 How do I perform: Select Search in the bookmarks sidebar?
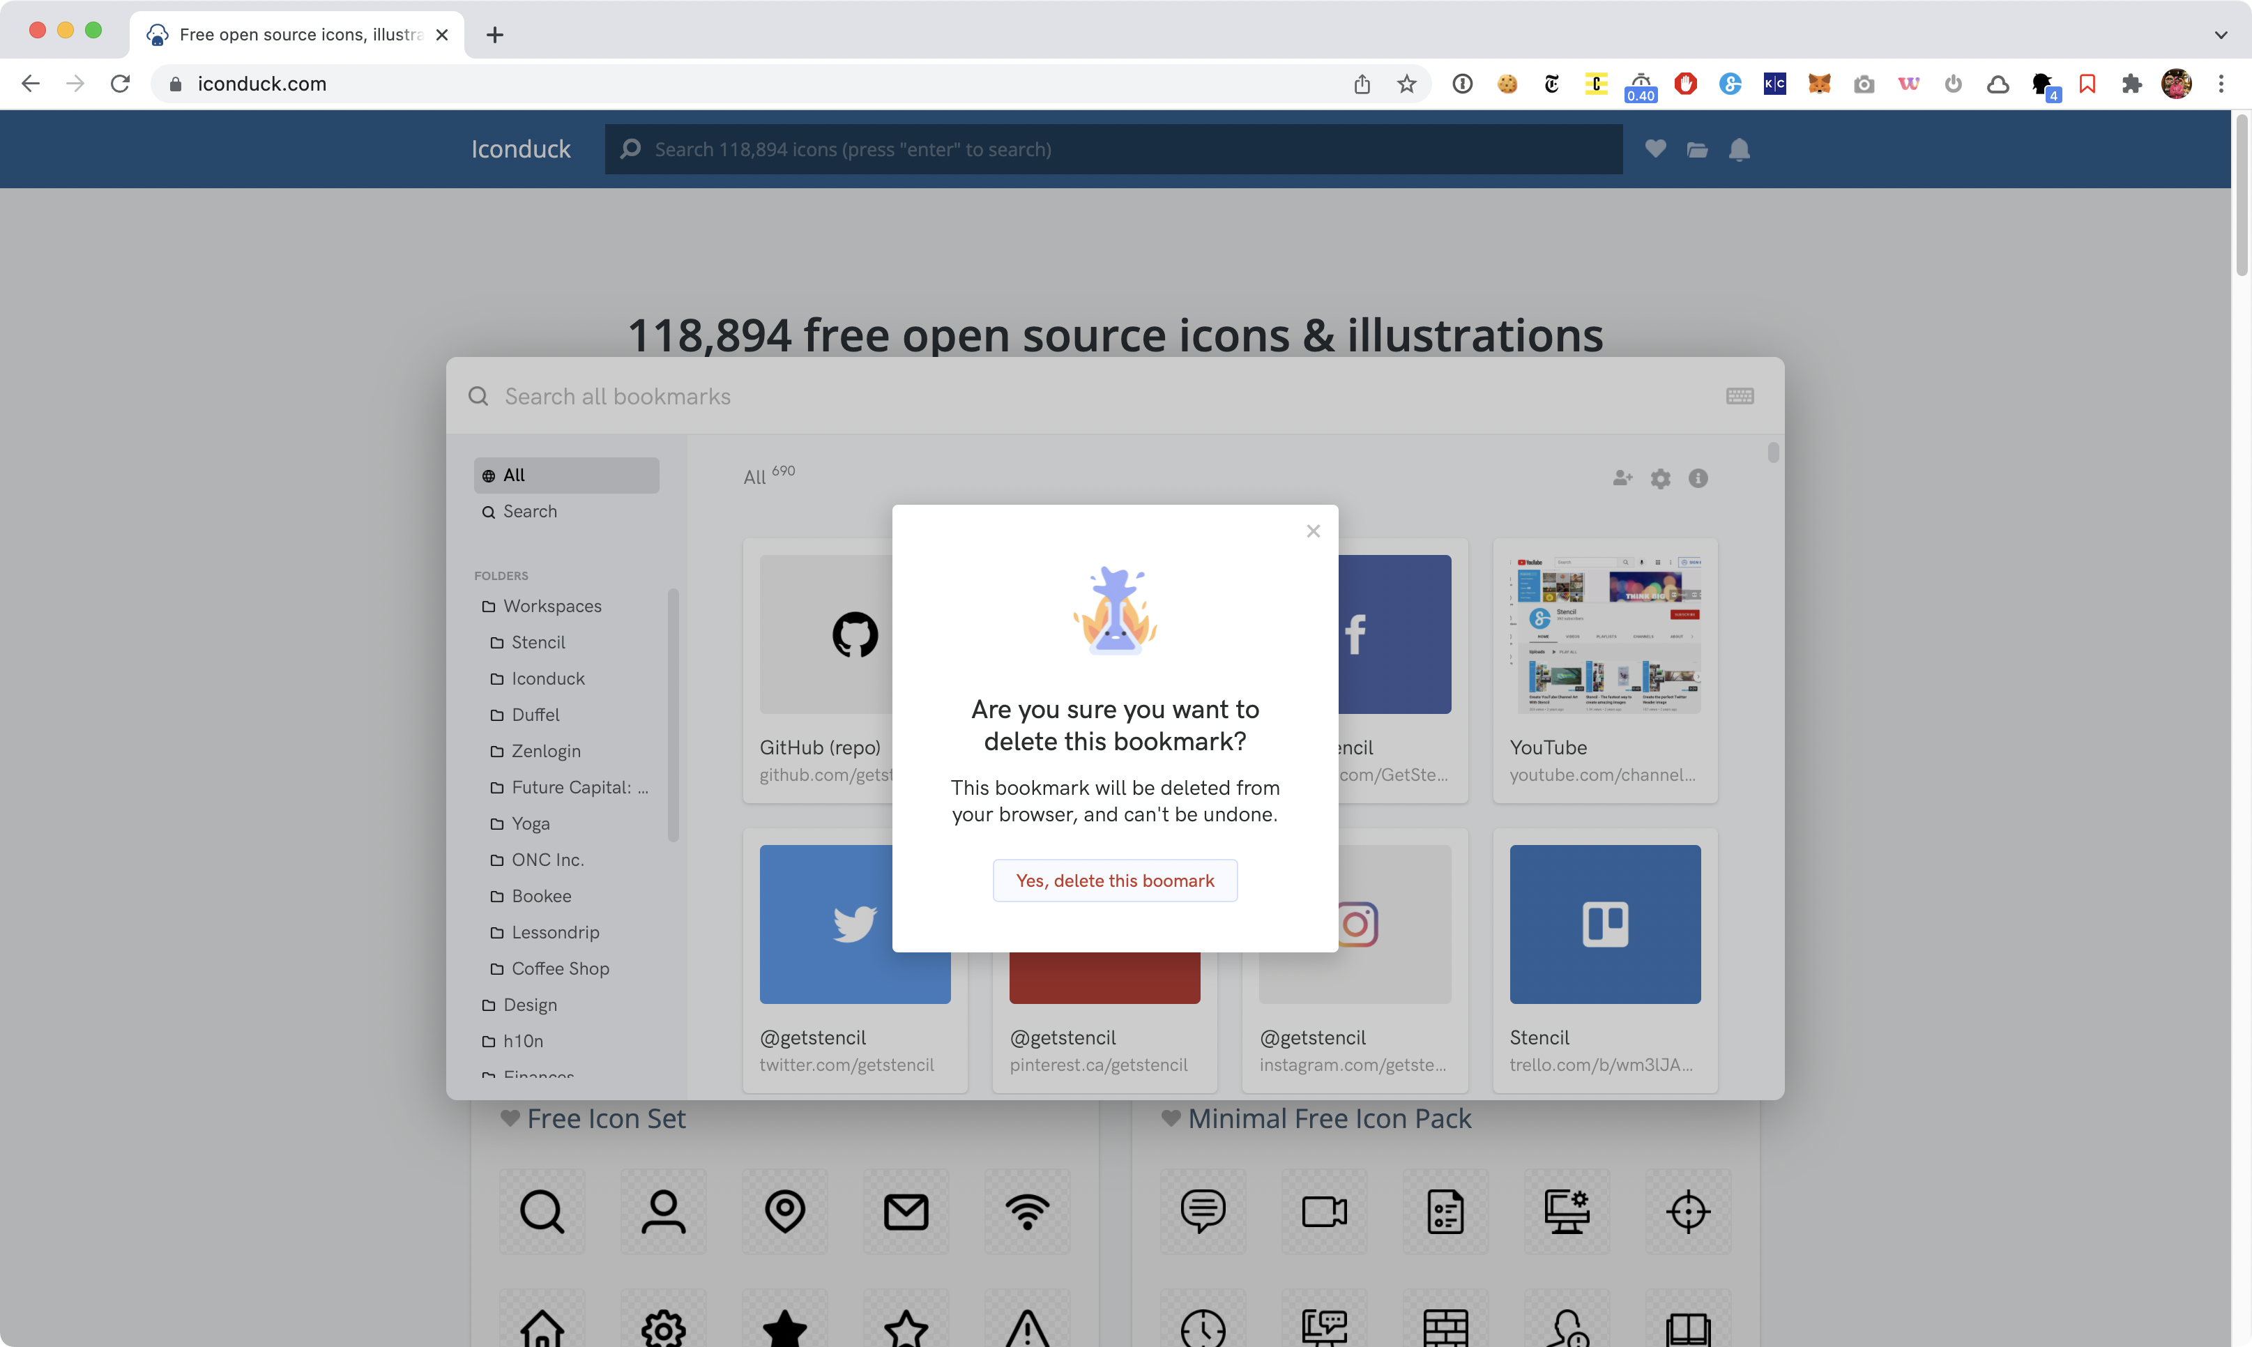(529, 511)
